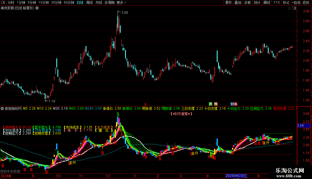This screenshot has height=179, width=312.
Task: Open 统计 statistics
Action: 257,2
